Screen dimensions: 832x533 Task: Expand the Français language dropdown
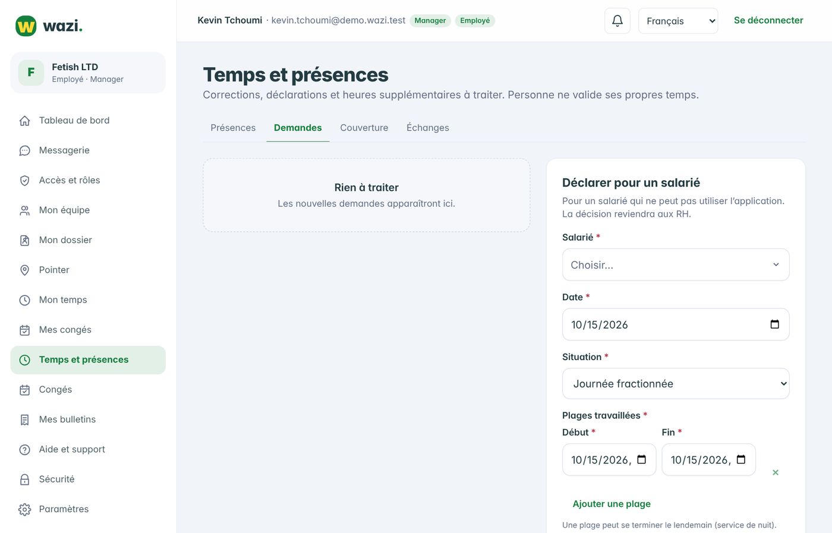(x=678, y=21)
